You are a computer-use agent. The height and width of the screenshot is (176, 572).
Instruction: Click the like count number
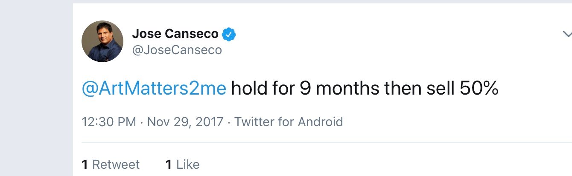coord(168,164)
